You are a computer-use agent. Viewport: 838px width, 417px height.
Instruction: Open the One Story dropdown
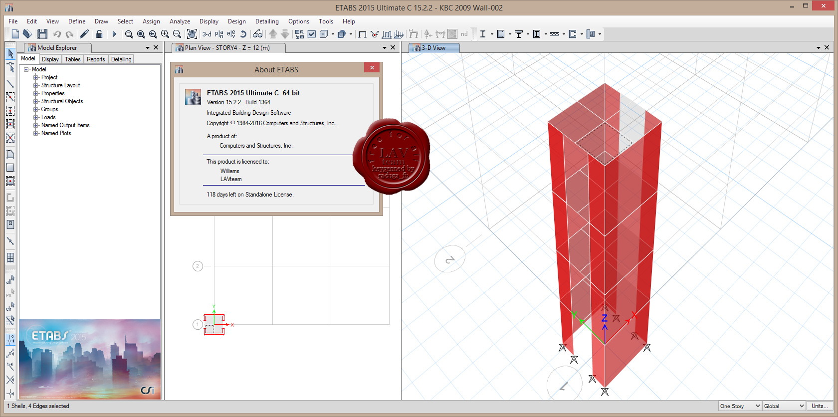[x=740, y=406]
